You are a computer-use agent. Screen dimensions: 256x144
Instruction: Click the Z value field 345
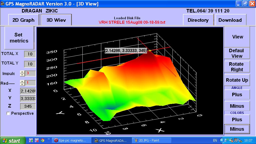coord(28,106)
